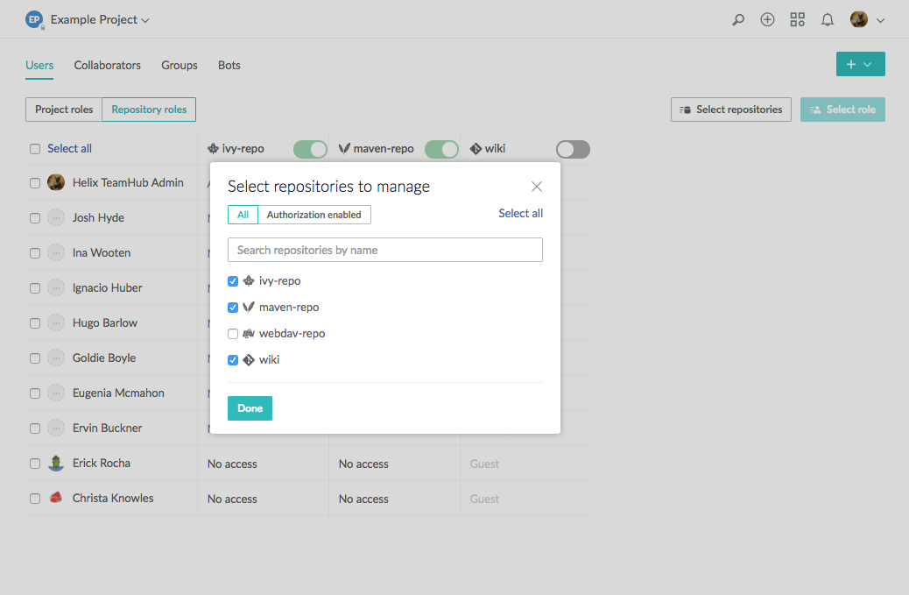909x595 pixels.
Task: Toggle the maven-repo authorization switch
Action: click(441, 149)
